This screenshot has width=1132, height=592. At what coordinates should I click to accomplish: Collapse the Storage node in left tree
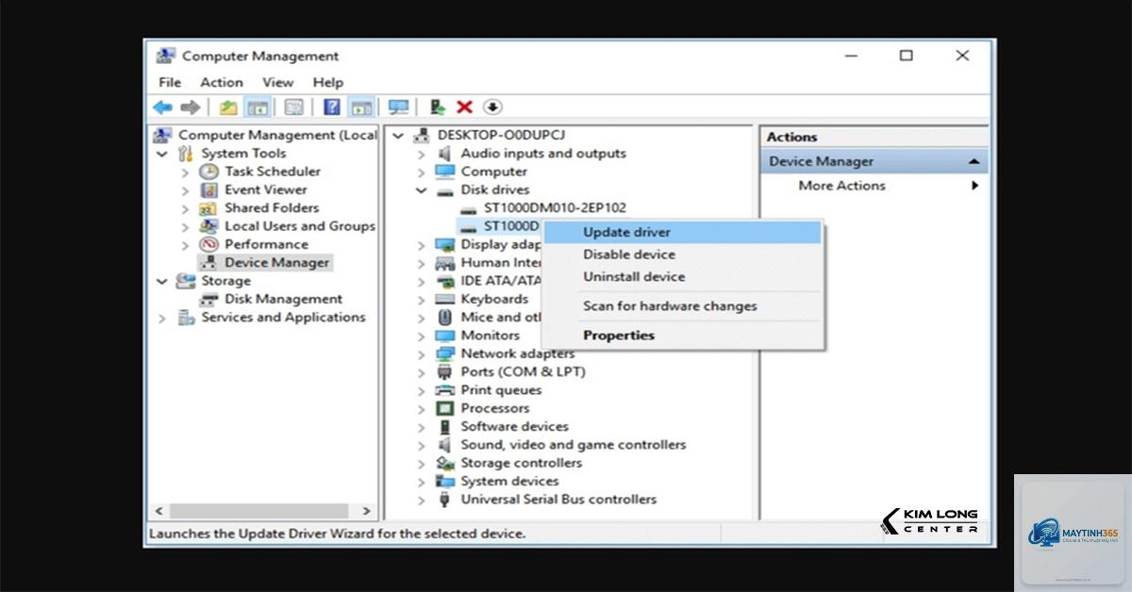[x=162, y=281]
